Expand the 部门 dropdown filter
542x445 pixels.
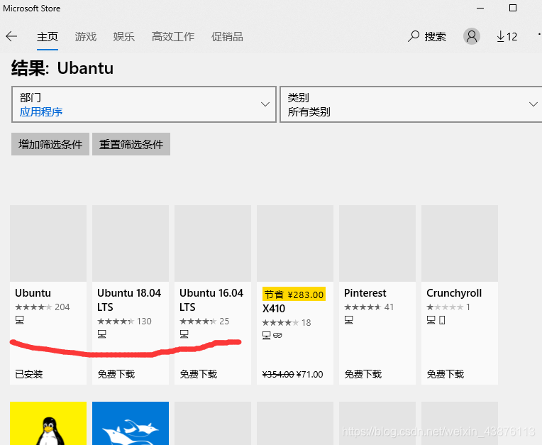coord(144,104)
